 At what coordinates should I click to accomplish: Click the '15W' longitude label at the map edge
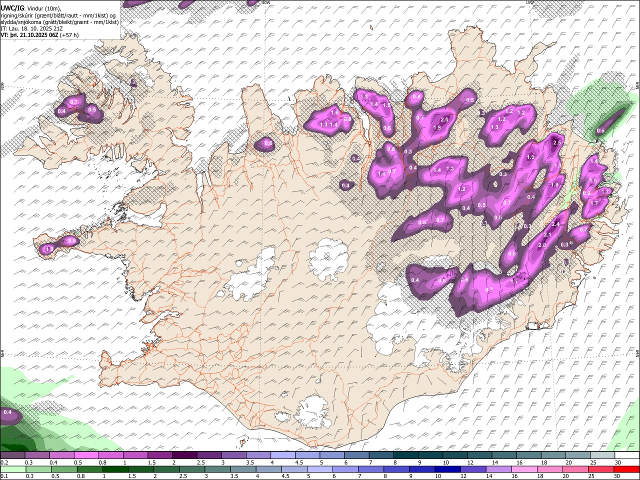[529, 2]
